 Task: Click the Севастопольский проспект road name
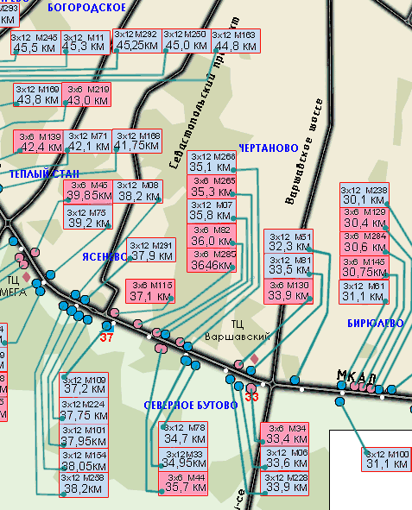(206, 92)
